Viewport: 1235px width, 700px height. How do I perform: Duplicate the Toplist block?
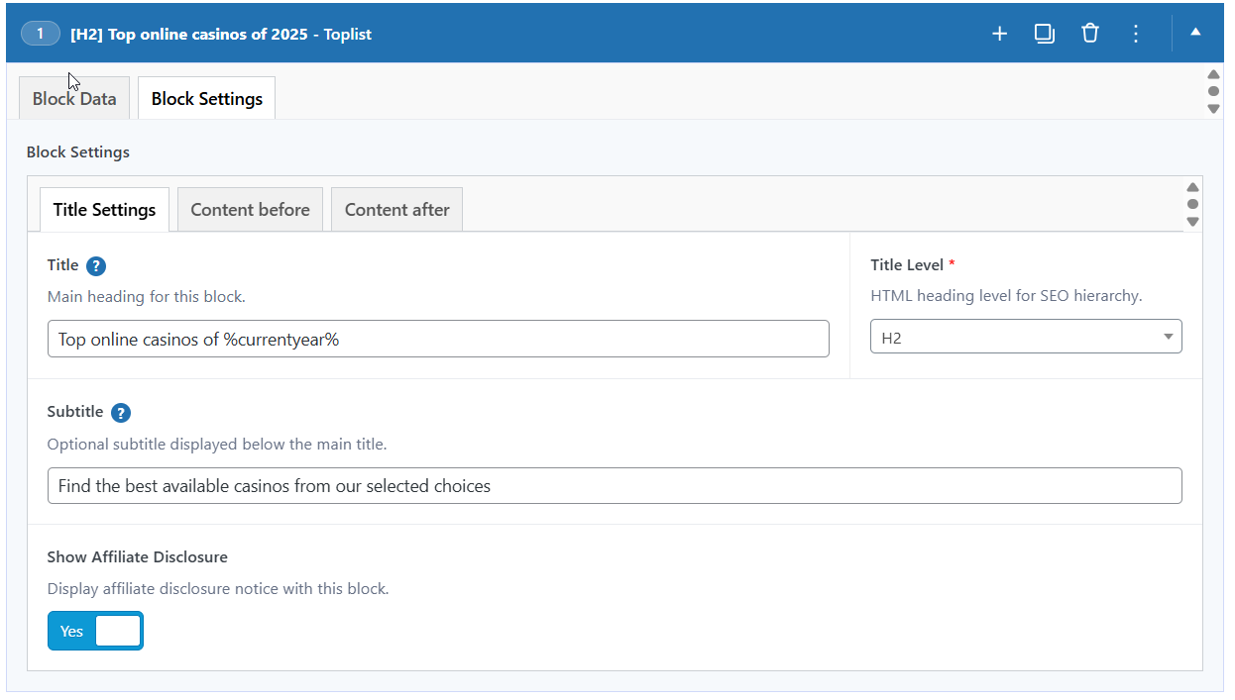pos(1045,34)
